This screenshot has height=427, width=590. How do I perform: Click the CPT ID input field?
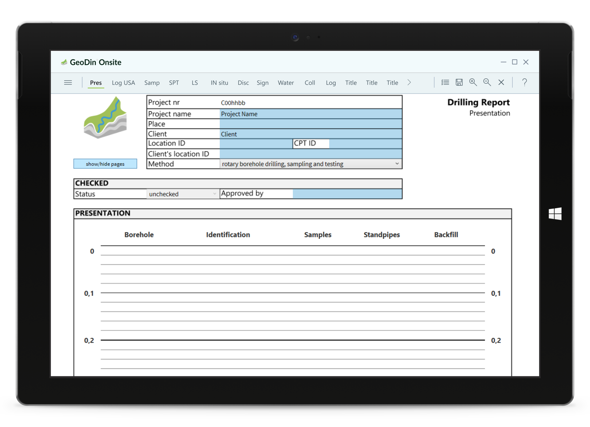tap(365, 144)
